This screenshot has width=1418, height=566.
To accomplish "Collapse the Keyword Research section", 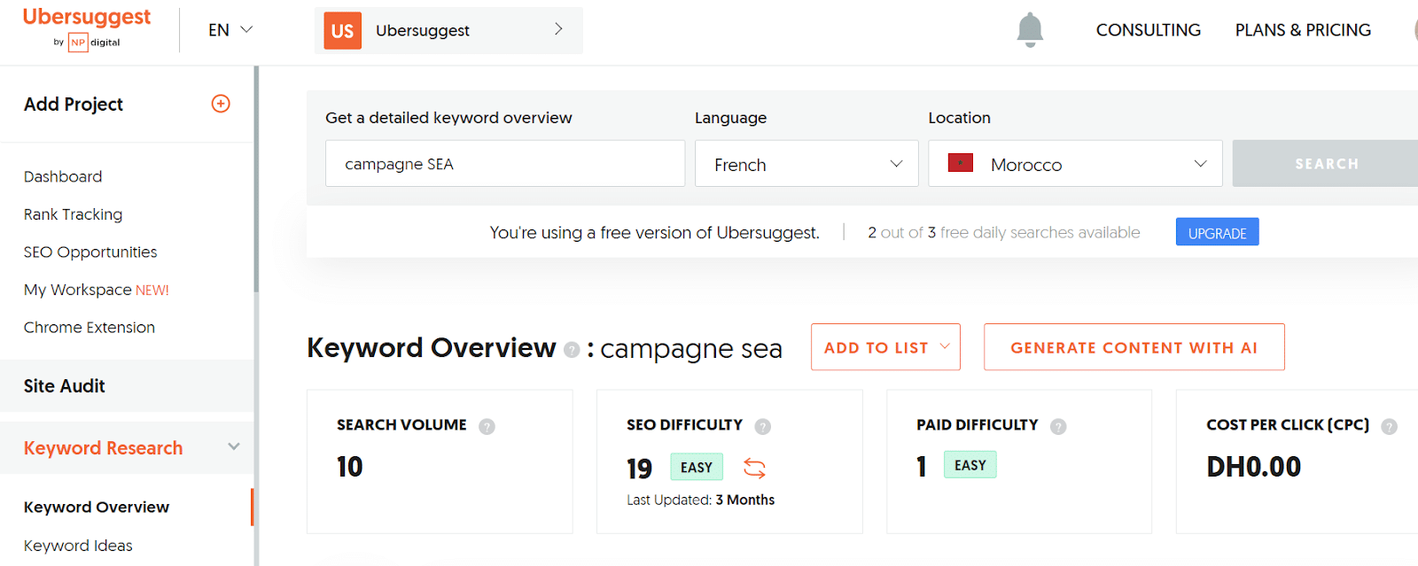I will pos(234,447).
